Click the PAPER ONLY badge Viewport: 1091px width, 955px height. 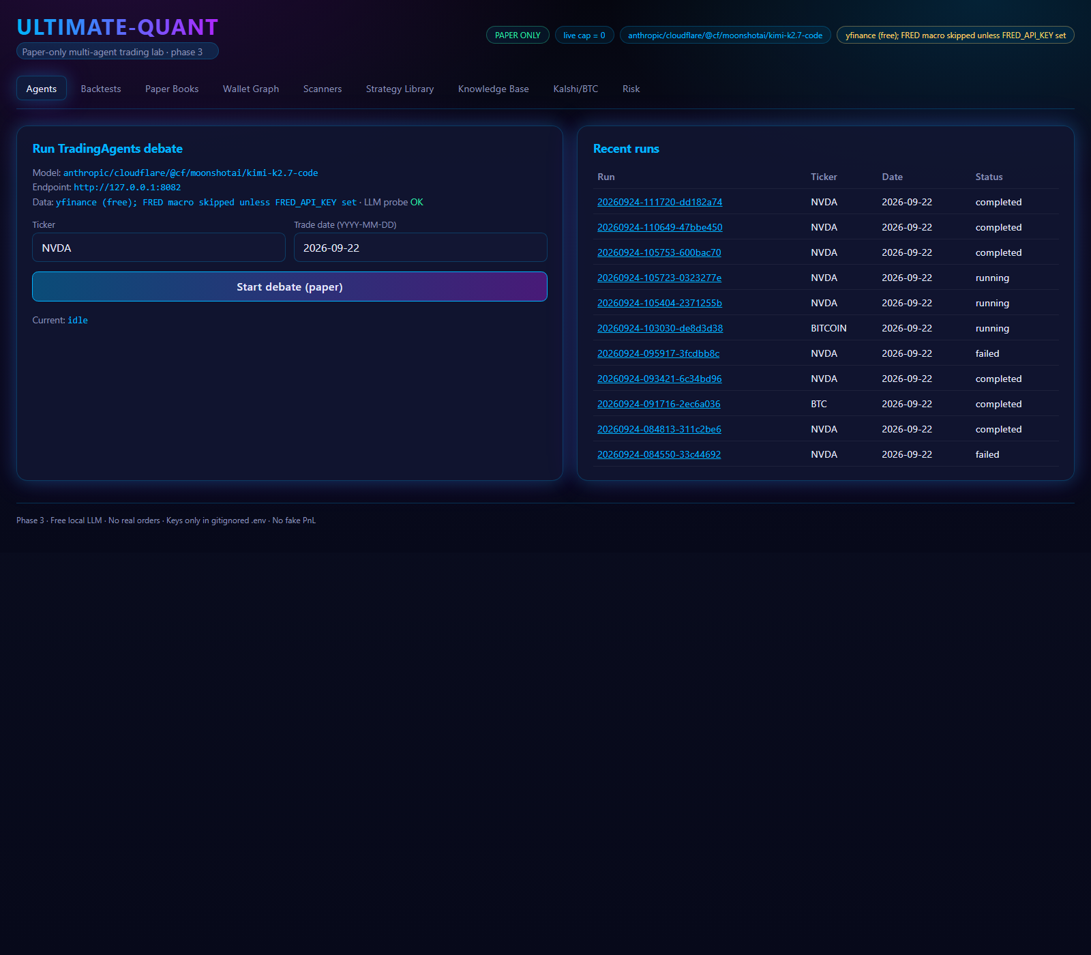point(518,35)
